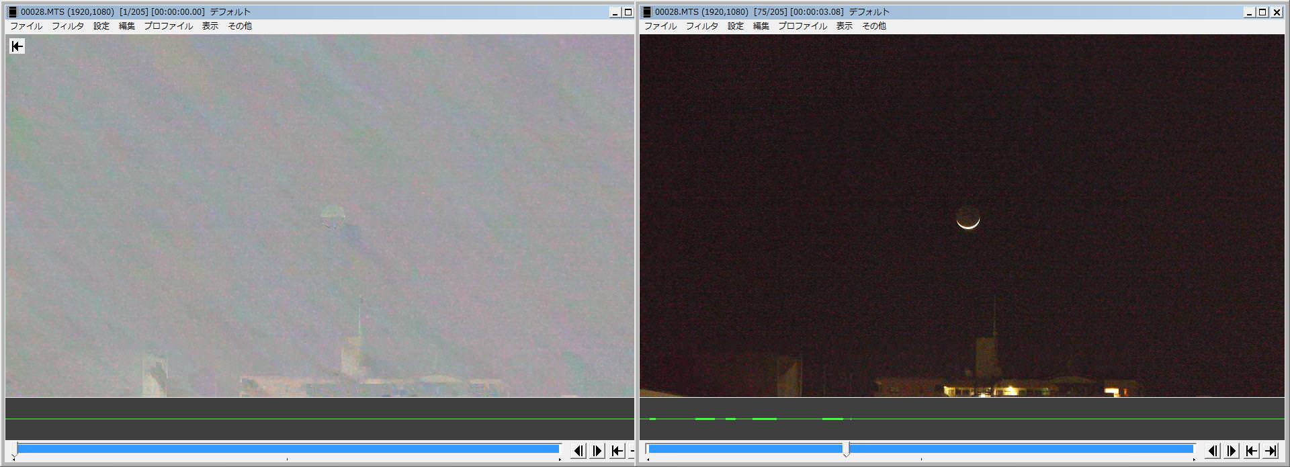The width and height of the screenshot is (1290, 467).
Task: Click film icon in right window title bar
Action: (647, 12)
